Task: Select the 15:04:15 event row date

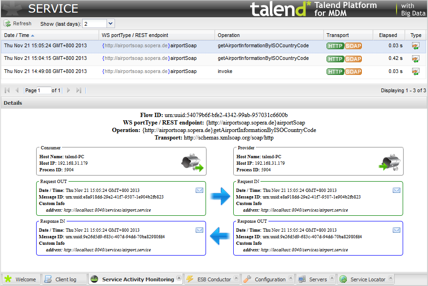Action: [x=46, y=59]
